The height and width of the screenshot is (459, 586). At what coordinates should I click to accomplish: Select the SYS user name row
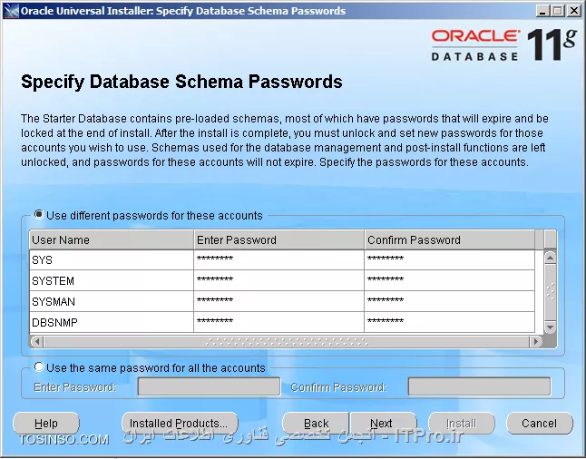(x=112, y=259)
